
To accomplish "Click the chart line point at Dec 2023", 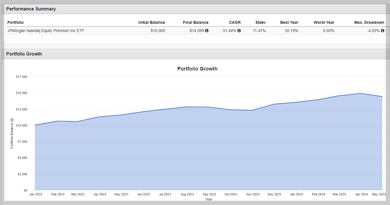I will click(x=274, y=104).
